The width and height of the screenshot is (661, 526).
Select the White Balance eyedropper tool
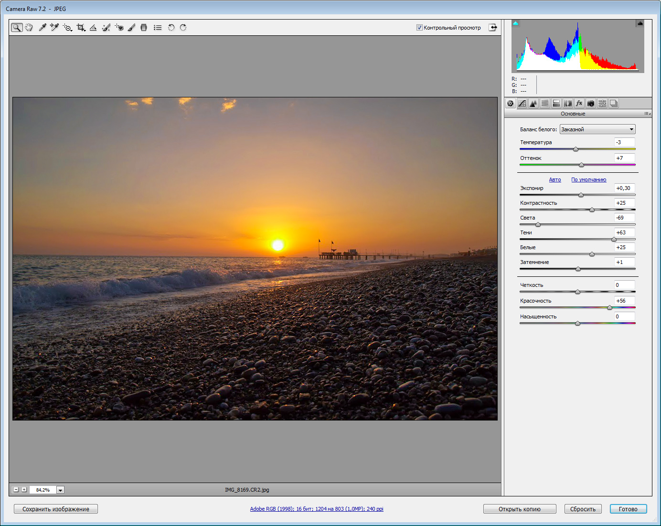coord(43,28)
